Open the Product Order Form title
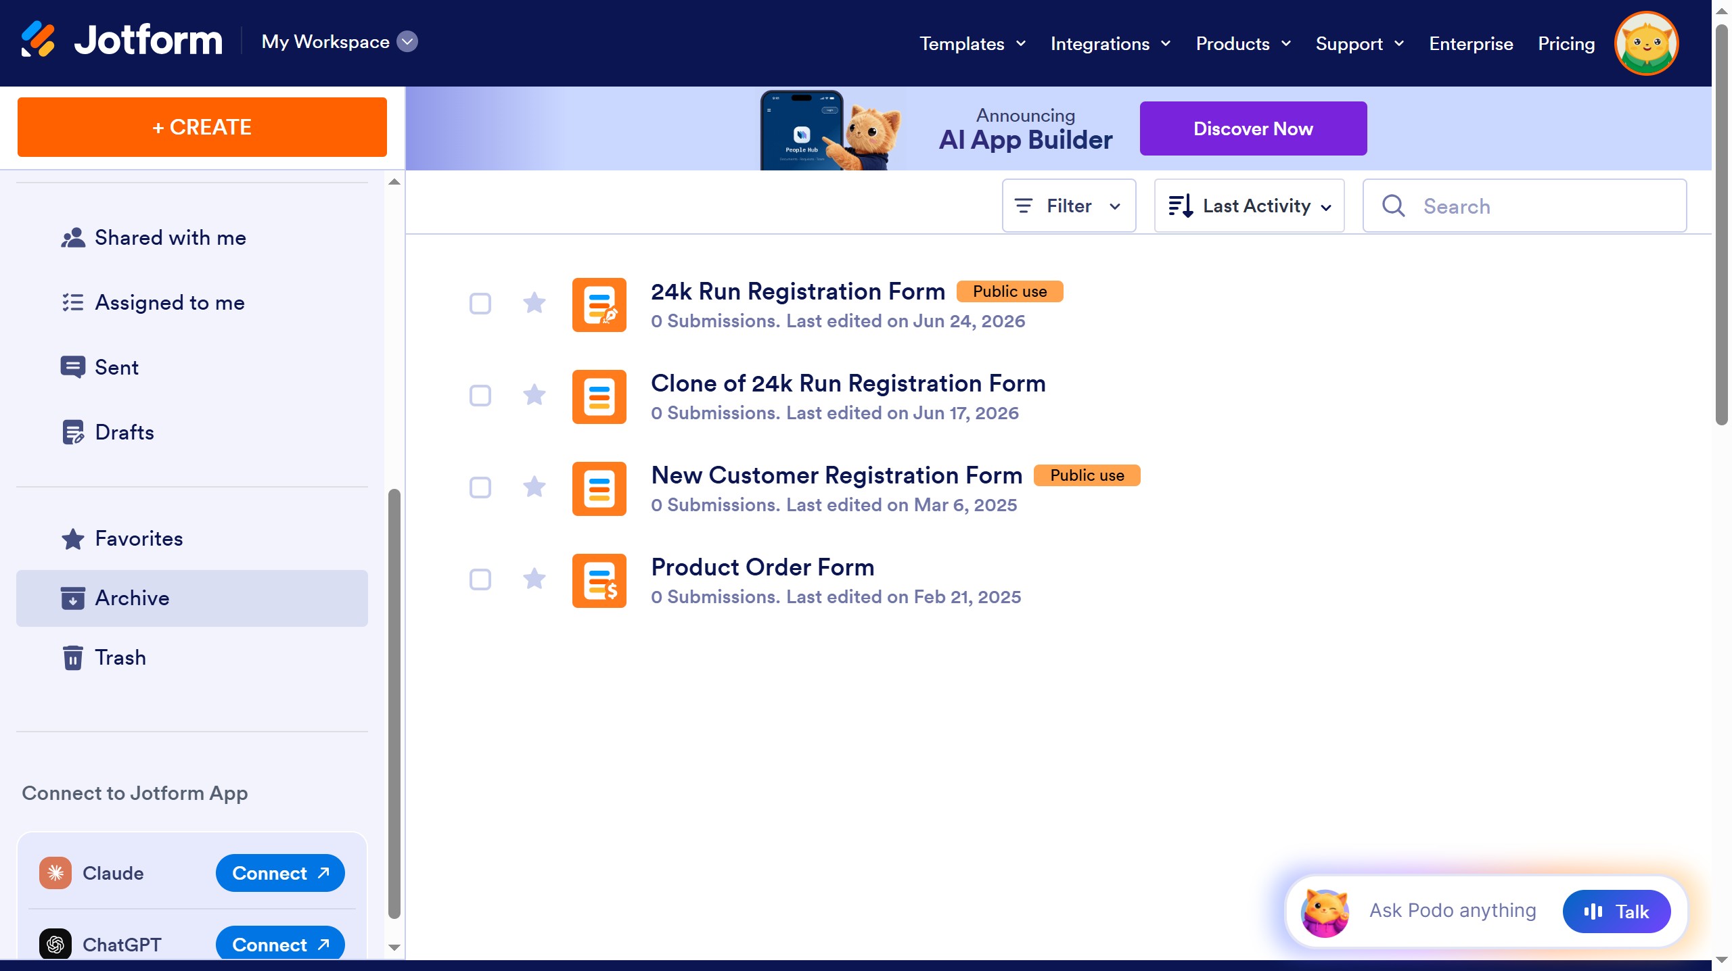1732x971 pixels. click(762, 567)
